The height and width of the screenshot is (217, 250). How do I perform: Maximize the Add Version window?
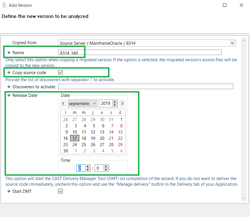225,5
